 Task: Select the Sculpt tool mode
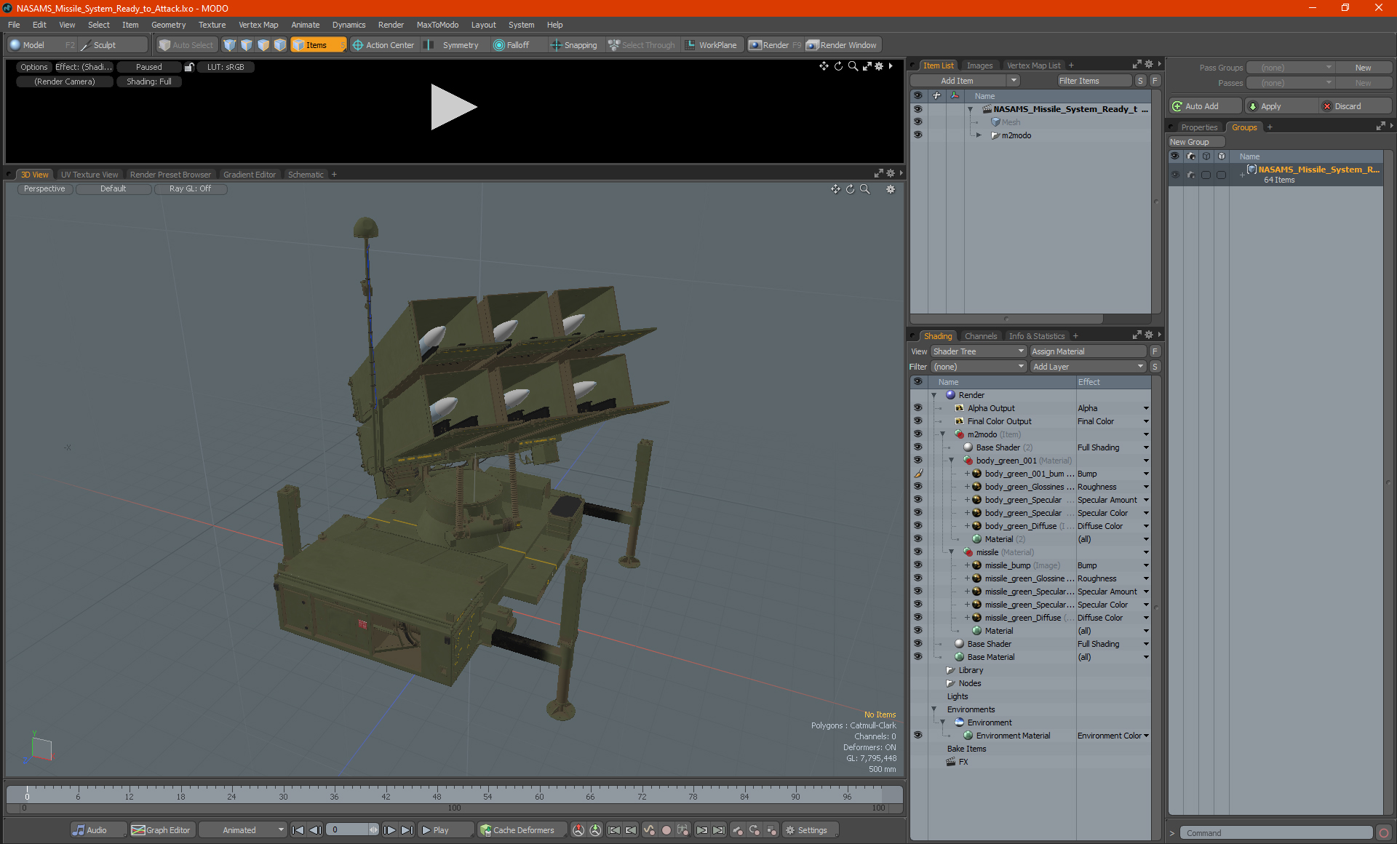pos(105,45)
